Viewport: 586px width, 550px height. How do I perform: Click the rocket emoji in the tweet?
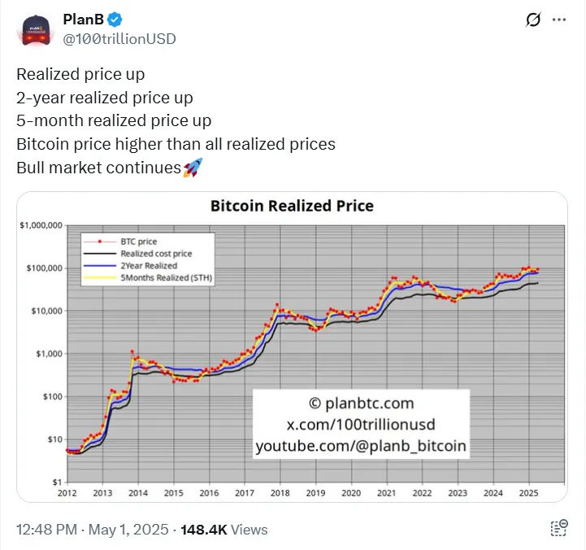click(193, 168)
